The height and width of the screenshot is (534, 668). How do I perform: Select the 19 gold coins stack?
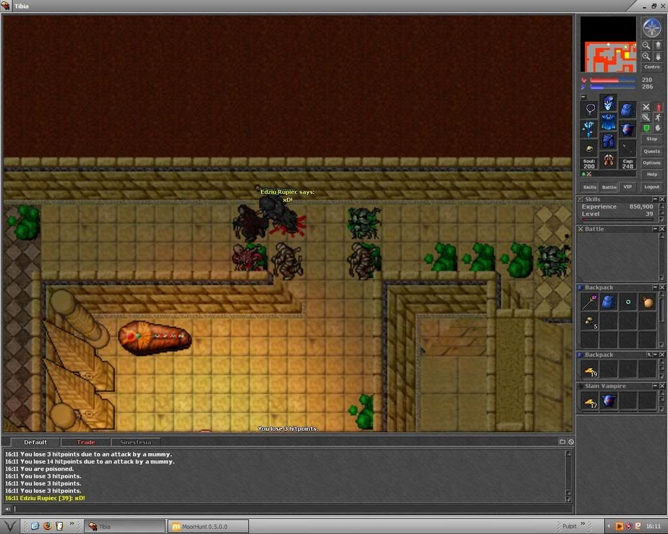[590, 370]
